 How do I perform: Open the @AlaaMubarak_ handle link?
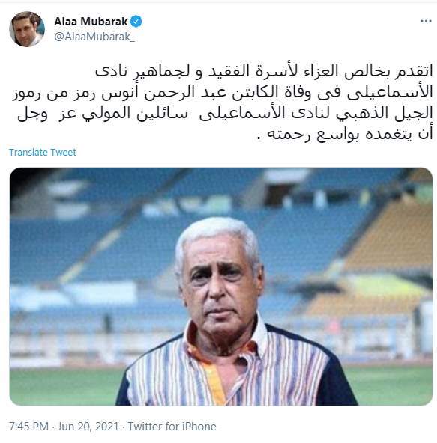click(94, 37)
